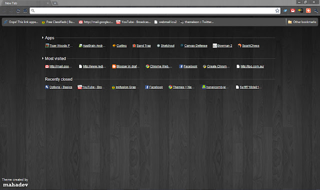This screenshot has width=320, height=190.
Task: Launch the Bowman 2 app
Action: (x=222, y=45)
